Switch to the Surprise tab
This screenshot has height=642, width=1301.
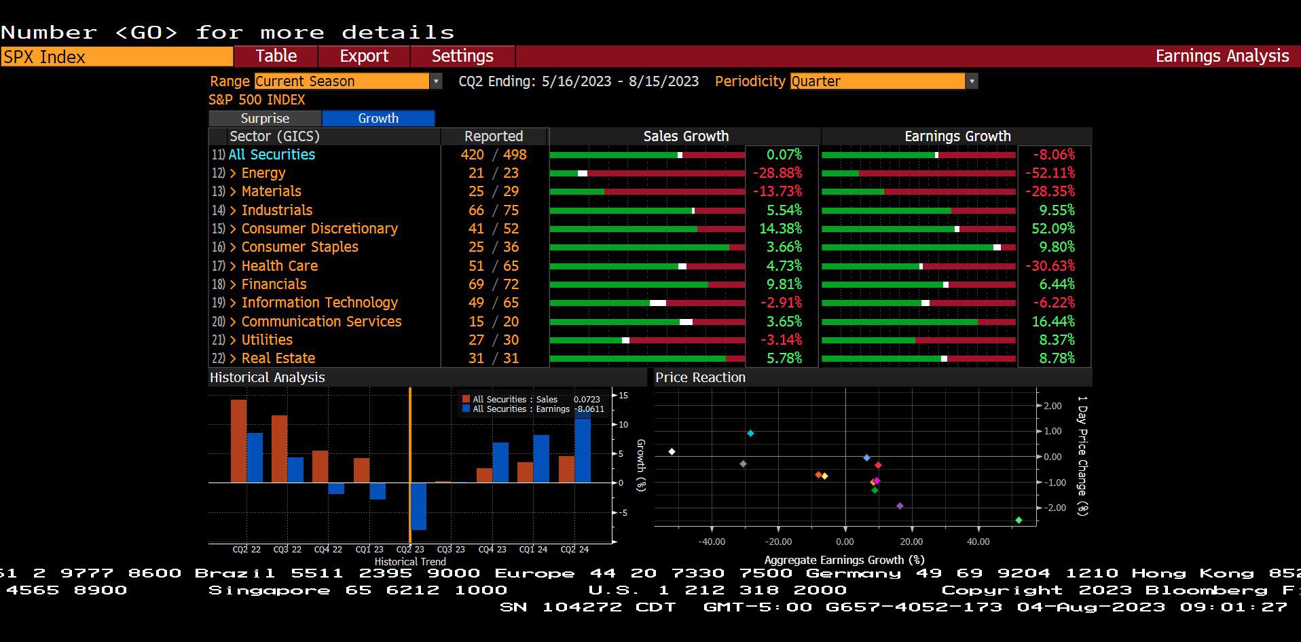click(265, 118)
